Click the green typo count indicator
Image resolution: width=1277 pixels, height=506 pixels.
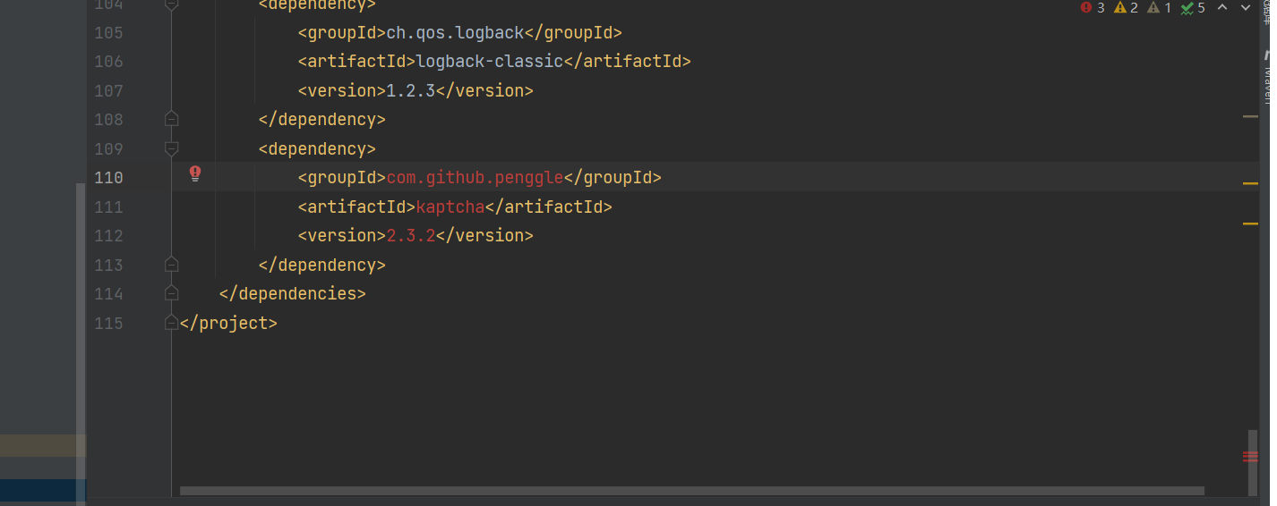tap(1194, 7)
